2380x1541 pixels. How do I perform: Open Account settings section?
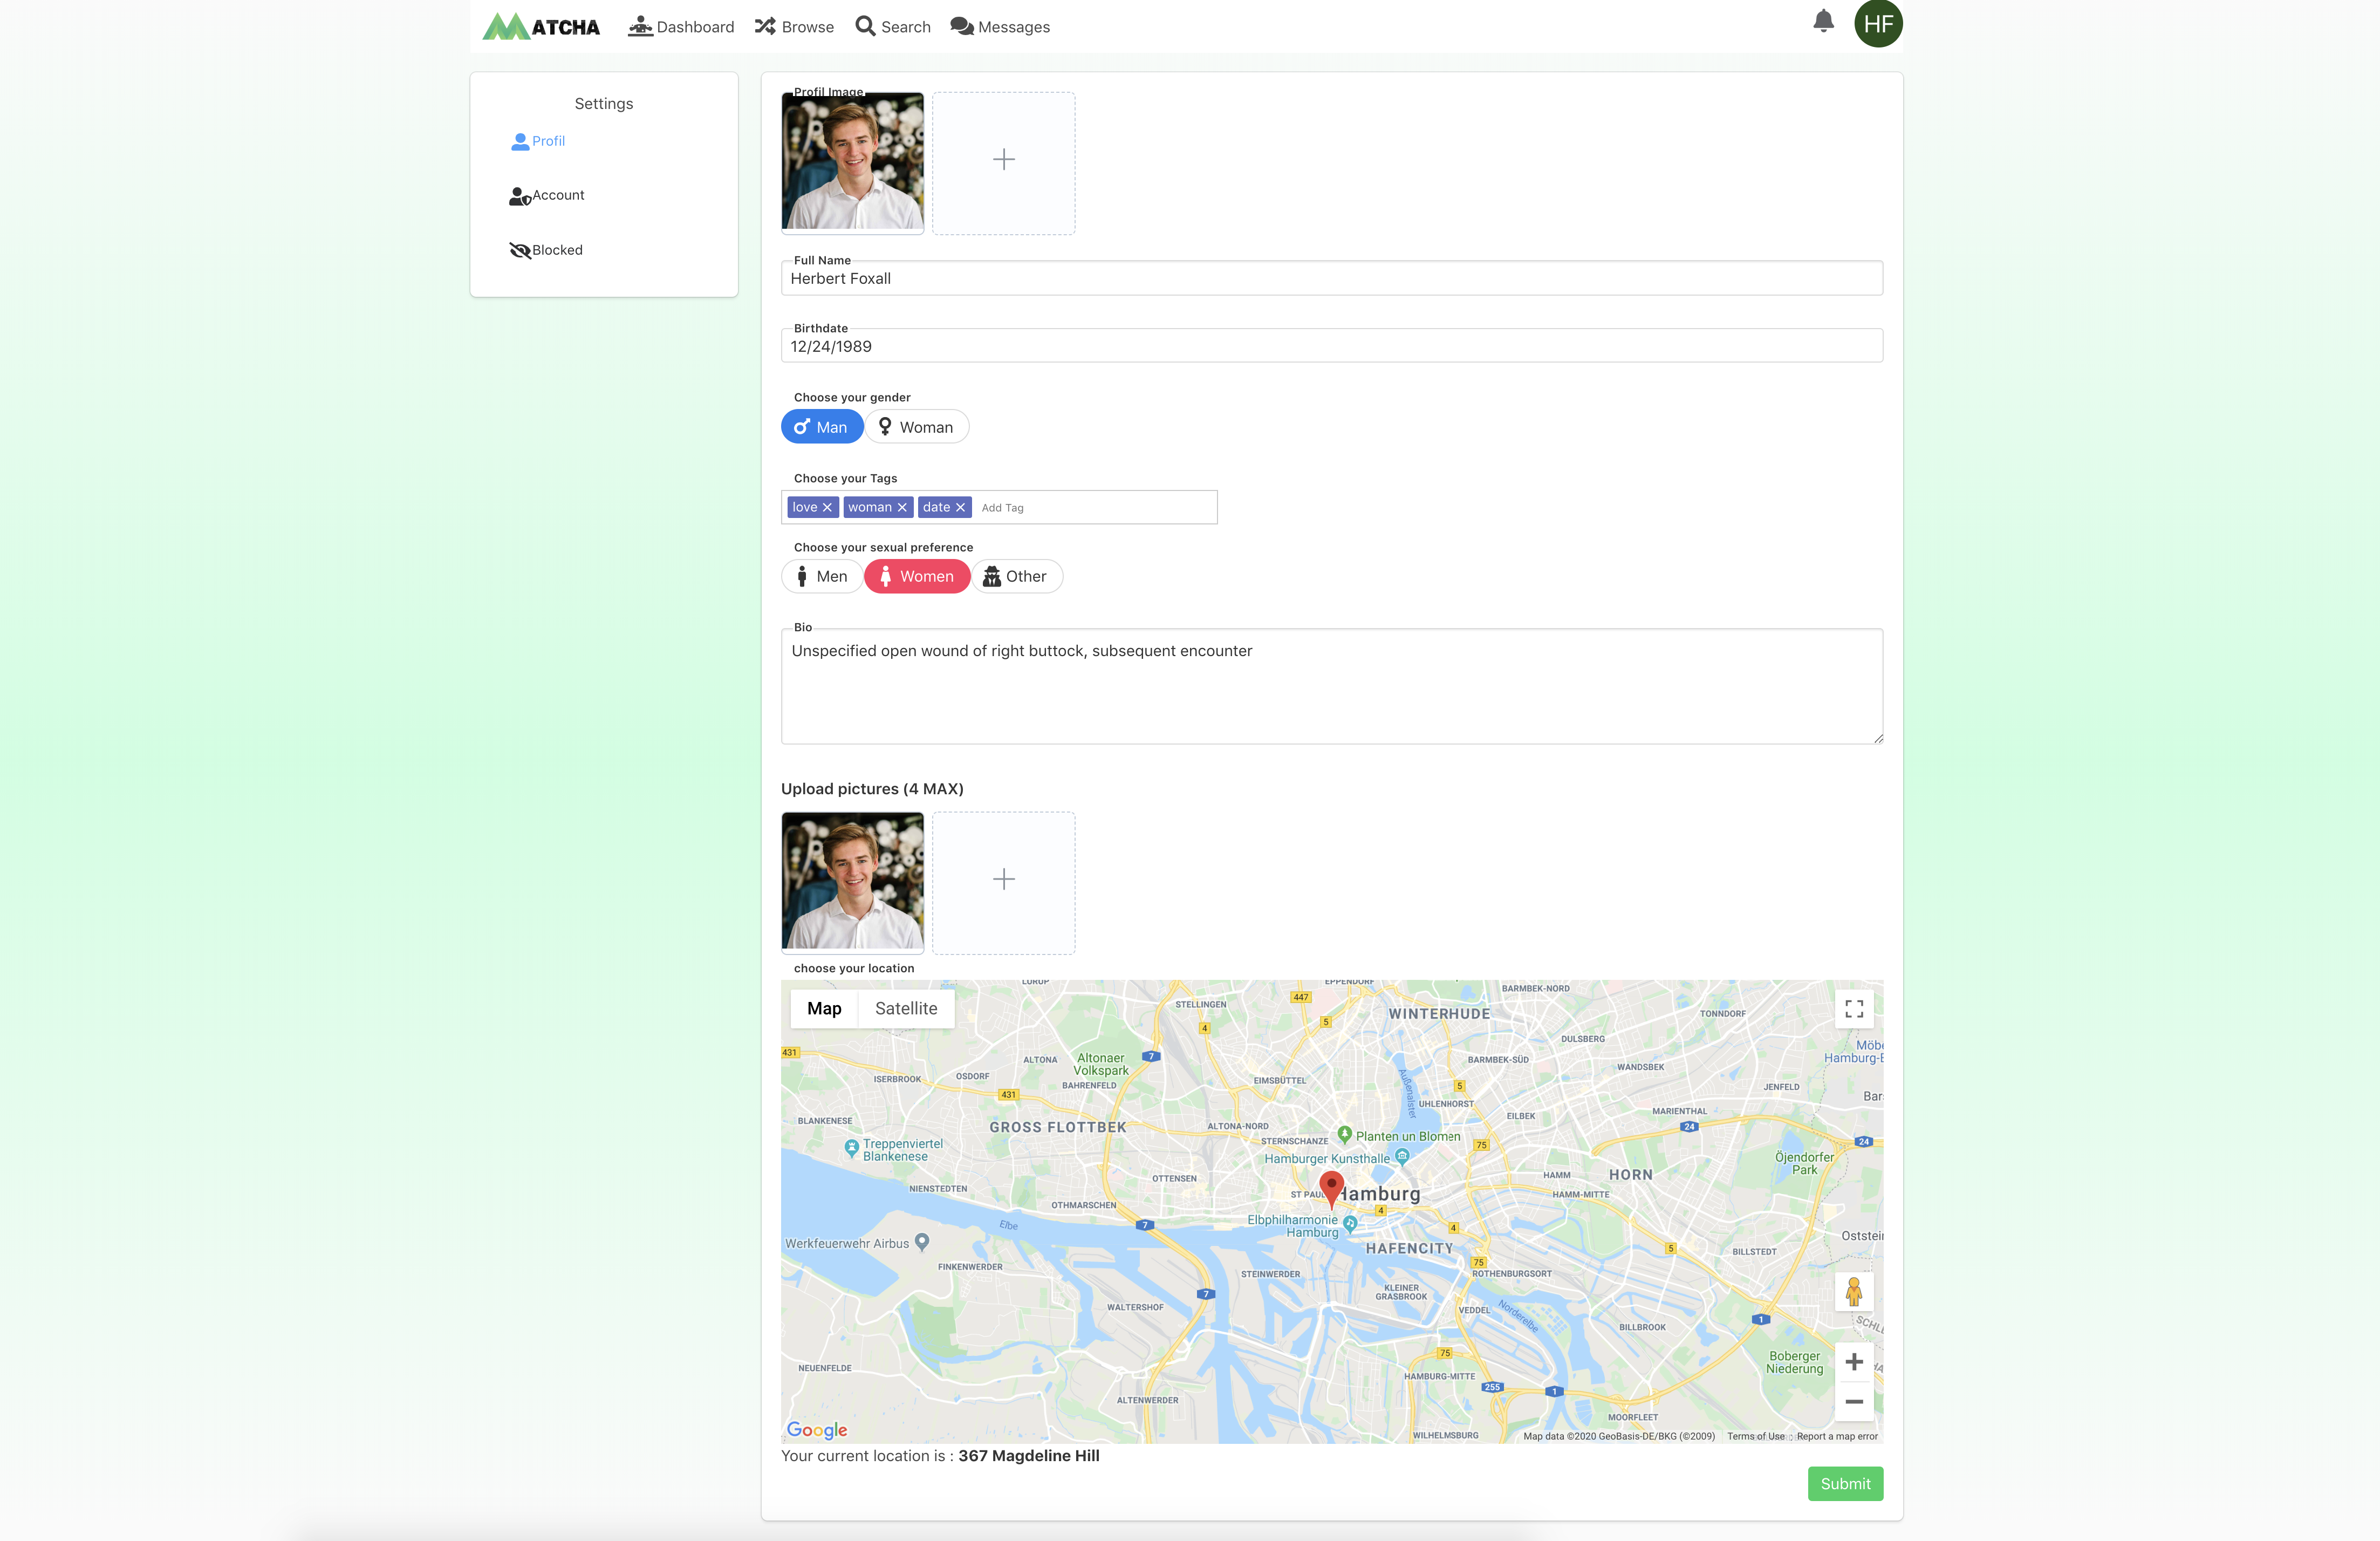click(x=557, y=195)
